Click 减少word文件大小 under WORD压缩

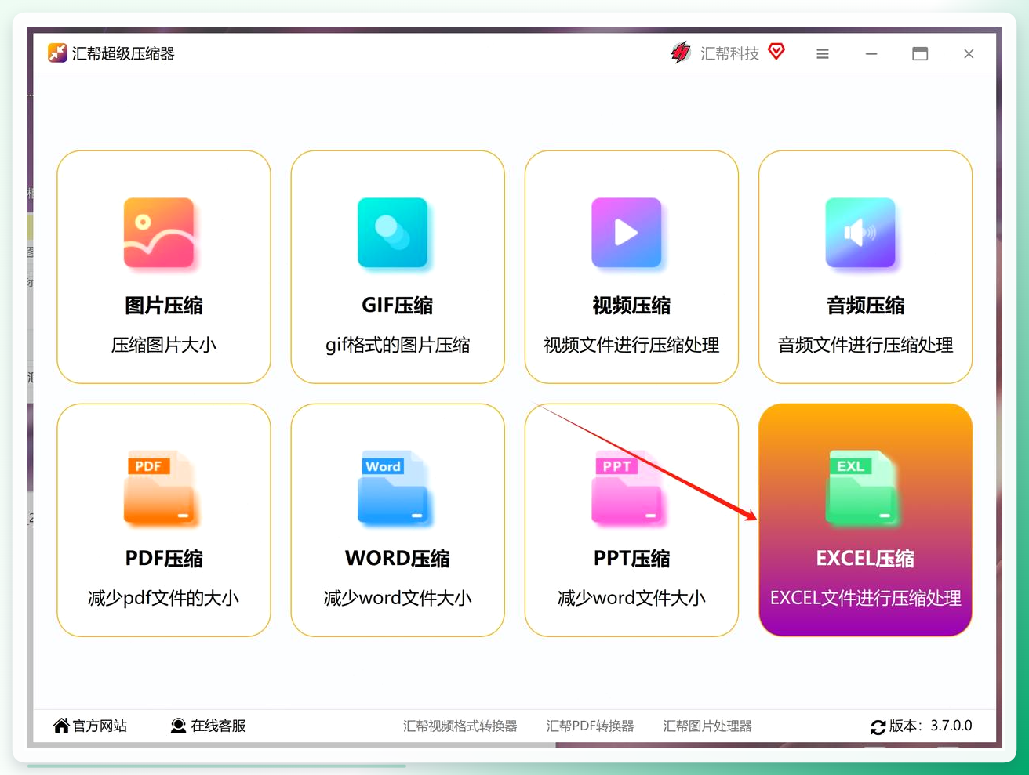(x=398, y=599)
